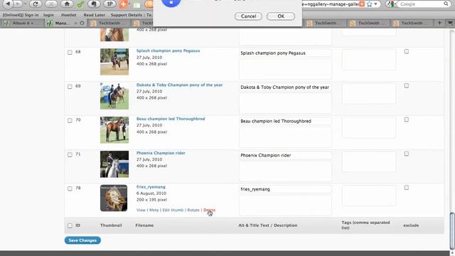Select the checkbox for image 69
Viewport: 455px width, 256px height.
[x=70, y=87]
